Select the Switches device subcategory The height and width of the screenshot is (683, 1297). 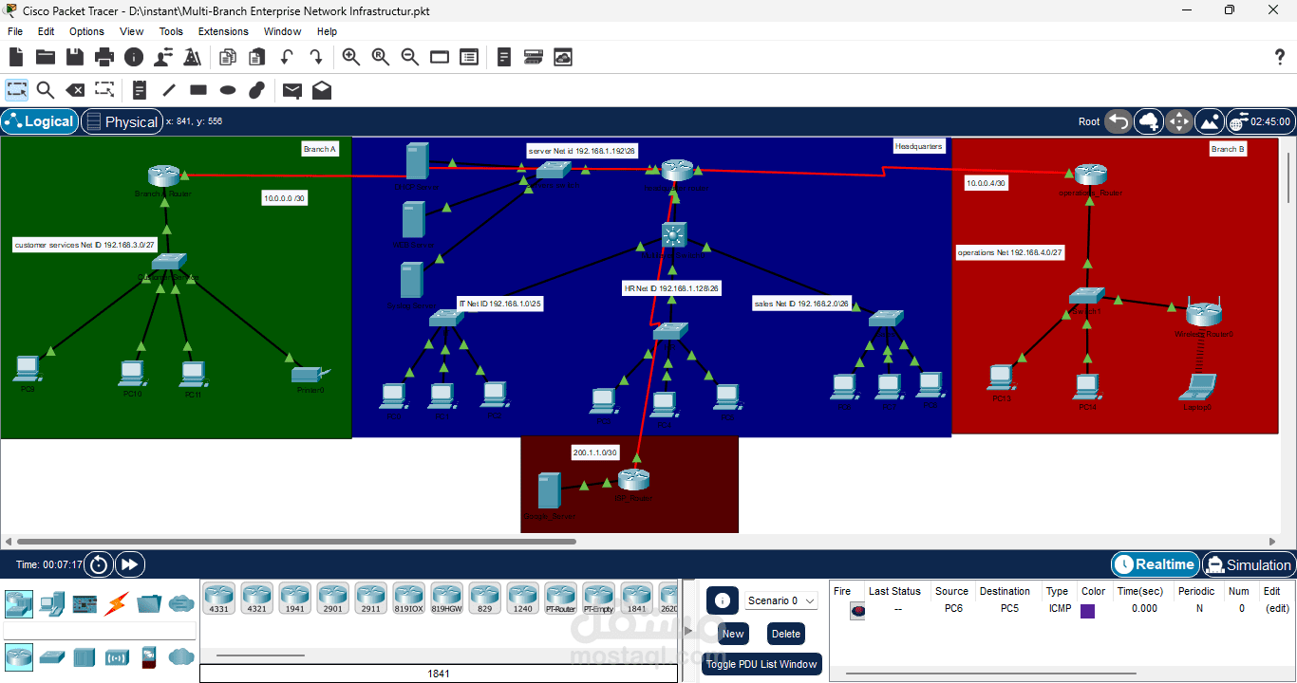[52, 656]
